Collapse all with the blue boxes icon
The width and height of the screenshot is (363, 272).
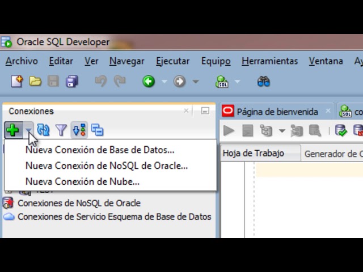[97, 130]
